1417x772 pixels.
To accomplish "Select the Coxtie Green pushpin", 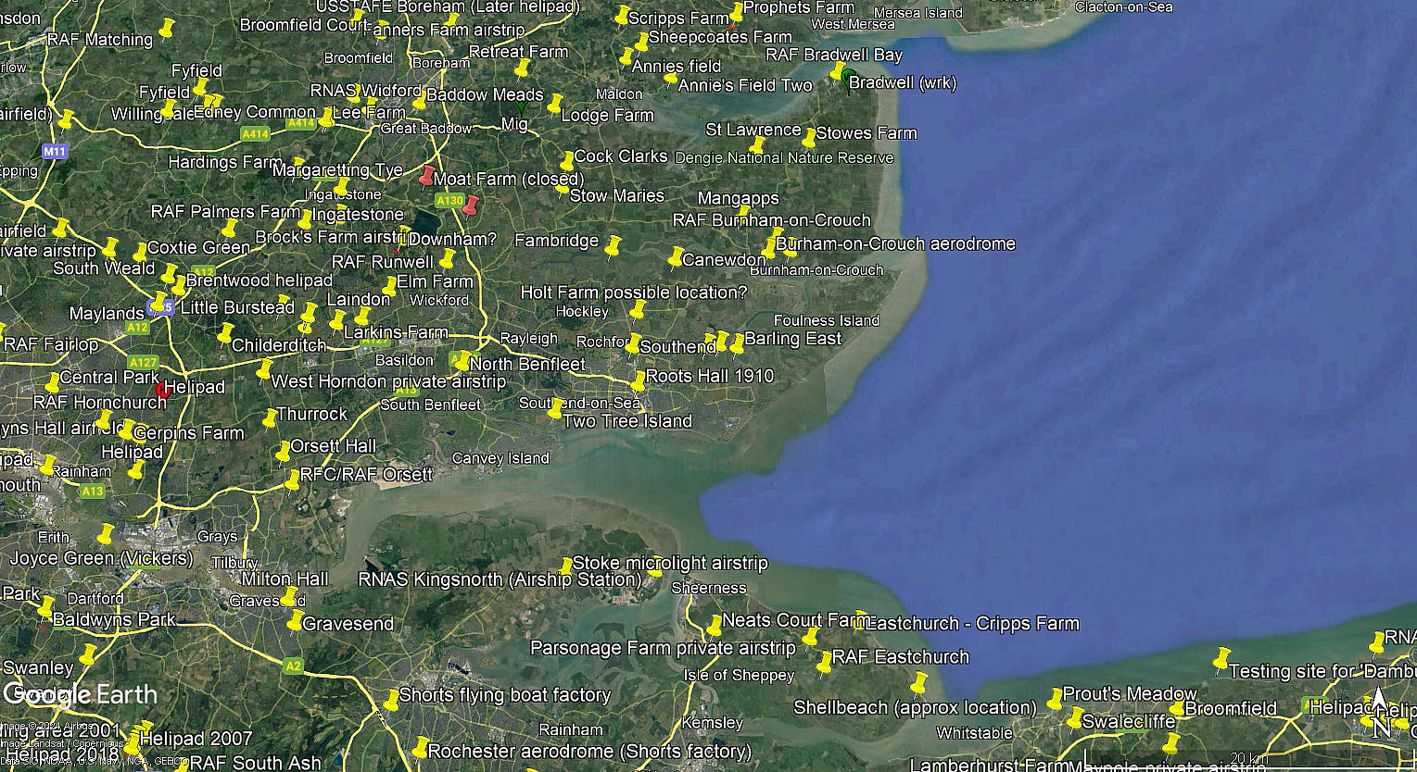I will point(140,252).
